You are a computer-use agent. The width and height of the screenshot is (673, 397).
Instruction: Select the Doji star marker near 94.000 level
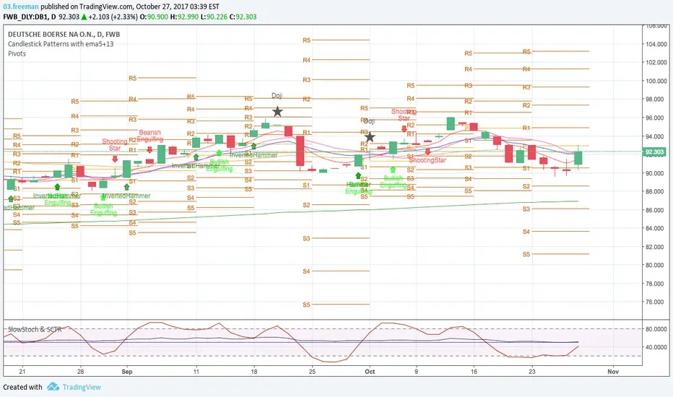[x=370, y=137]
